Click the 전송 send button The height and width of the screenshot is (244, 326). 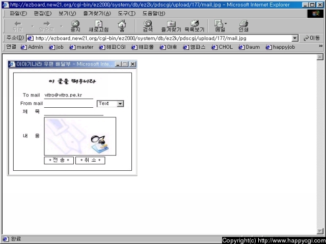pos(59,160)
